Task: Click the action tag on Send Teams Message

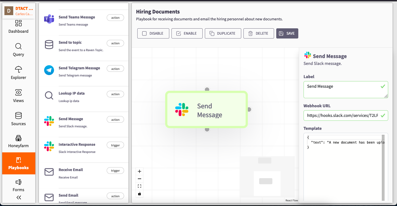Action: 115,18
